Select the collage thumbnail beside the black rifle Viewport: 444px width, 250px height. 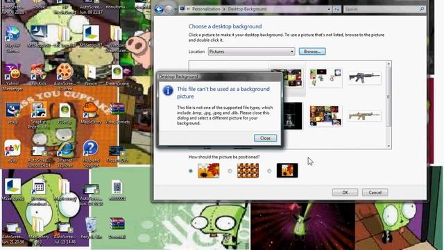click(x=325, y=78)
